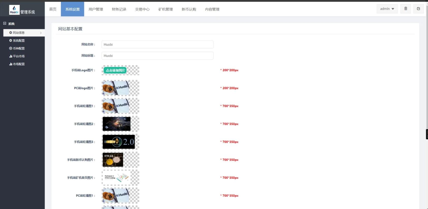
Task: Click the 点击添加图片 upload button
Action: (x=115, y=70)
